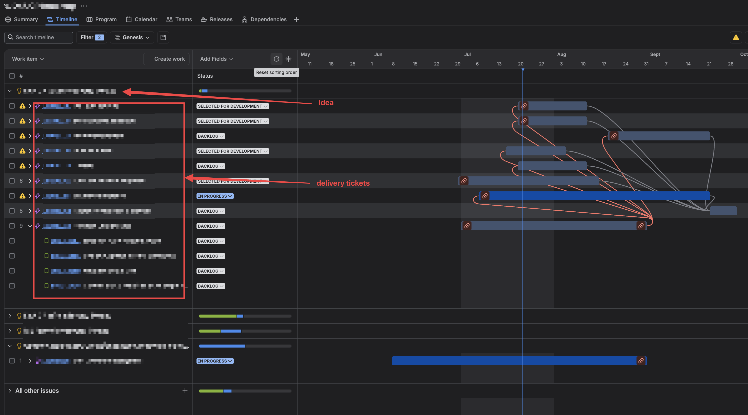Click the Search timeline input field

(x=39, y=37)
